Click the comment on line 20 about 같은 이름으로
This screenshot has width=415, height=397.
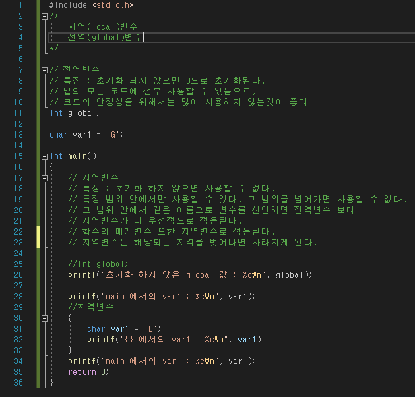click(212, 210)
